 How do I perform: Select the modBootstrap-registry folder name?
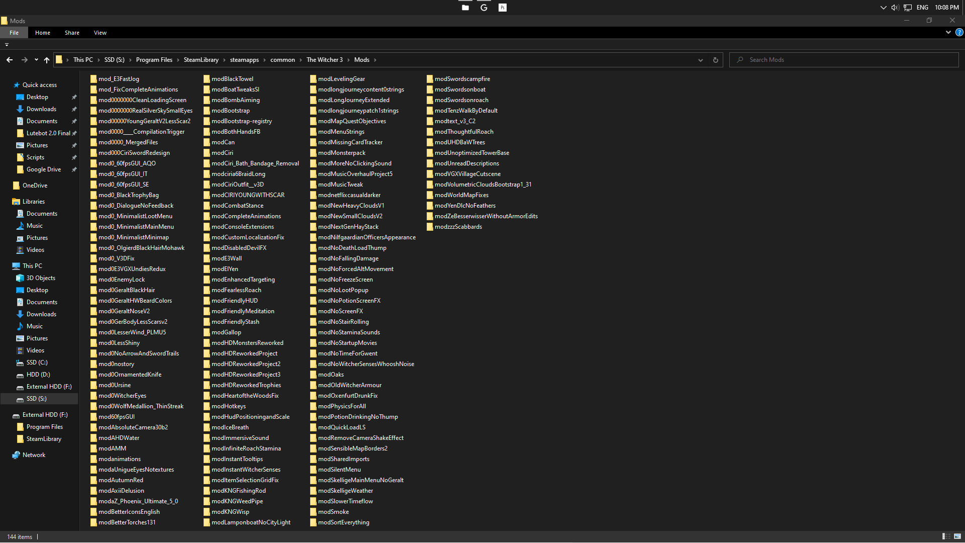click(x=242, y=121)
